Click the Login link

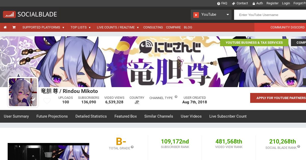click(286, 3)
